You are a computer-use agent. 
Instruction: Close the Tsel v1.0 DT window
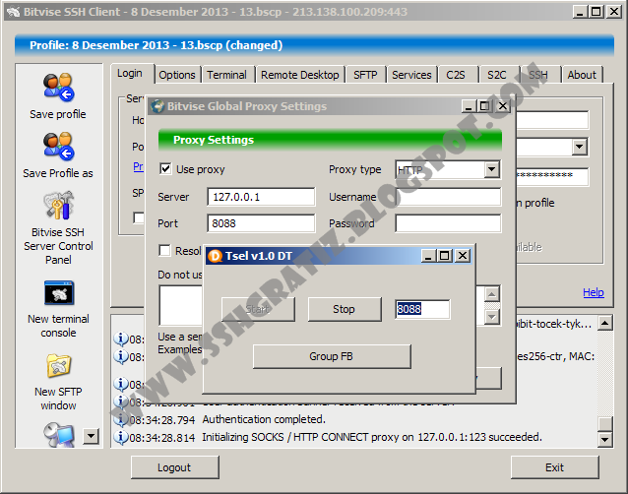click(463, 256)
